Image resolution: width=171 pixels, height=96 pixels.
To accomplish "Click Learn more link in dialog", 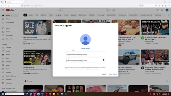I will (x=96, y=69).
